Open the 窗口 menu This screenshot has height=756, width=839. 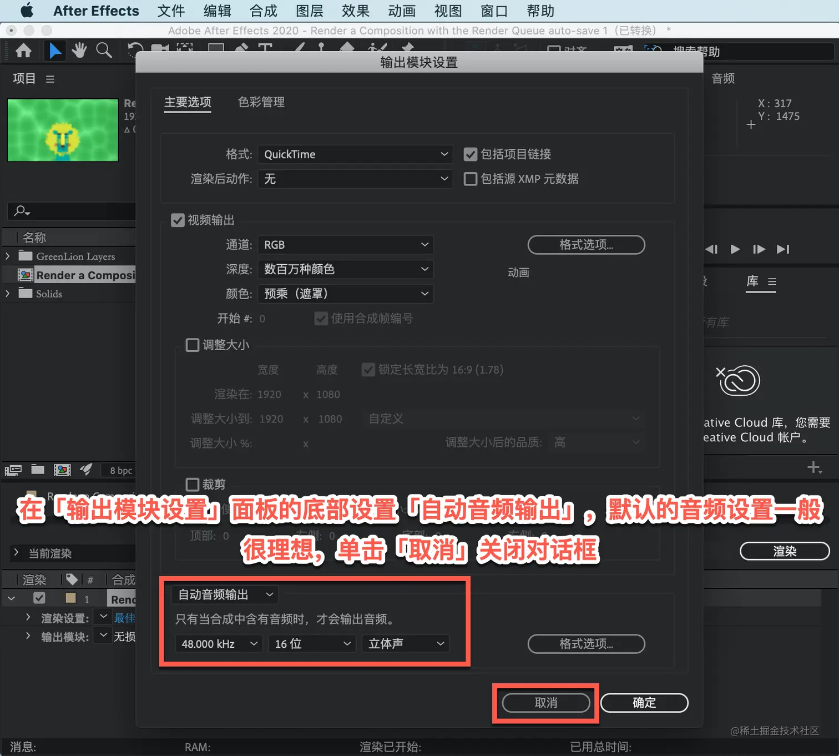[494, 11]
